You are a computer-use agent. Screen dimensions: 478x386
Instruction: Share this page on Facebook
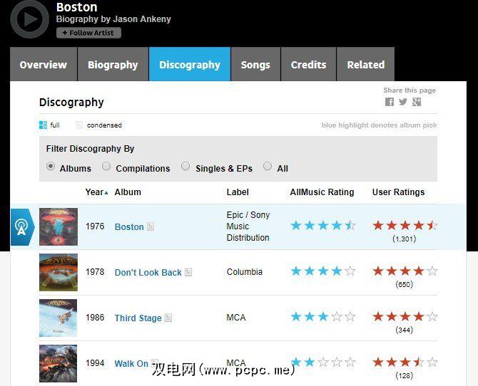(x=390, y=102)
